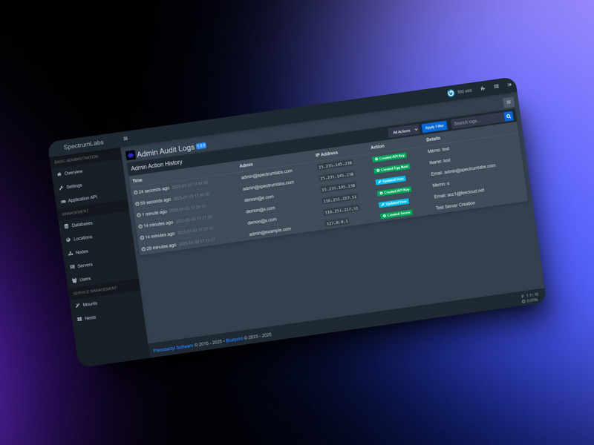
Task: Toggle the sidebar with the hamburger icon
Action: 125,139
